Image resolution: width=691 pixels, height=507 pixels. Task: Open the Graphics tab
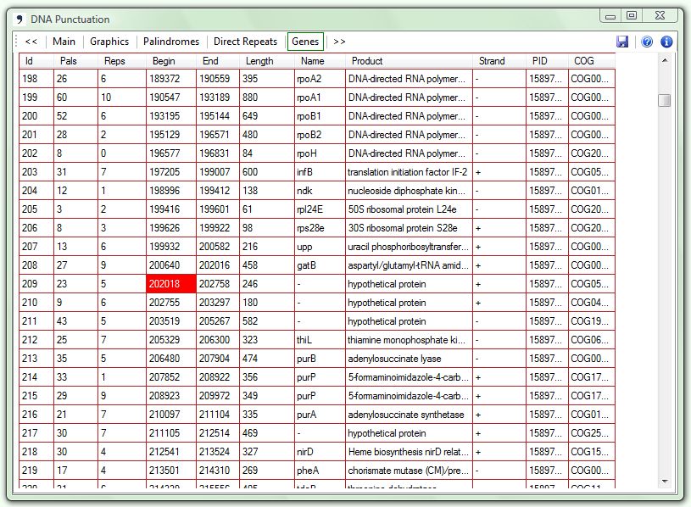tap(109, 42)
